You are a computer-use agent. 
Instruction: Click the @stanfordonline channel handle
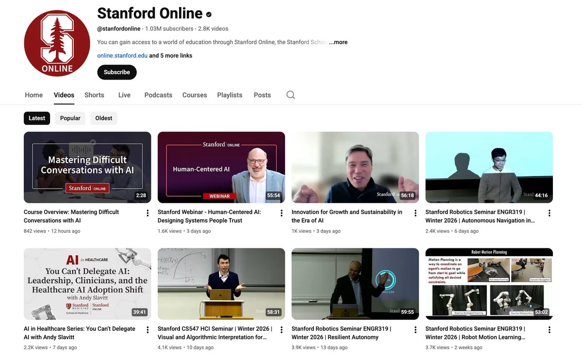tap(119, 29)
